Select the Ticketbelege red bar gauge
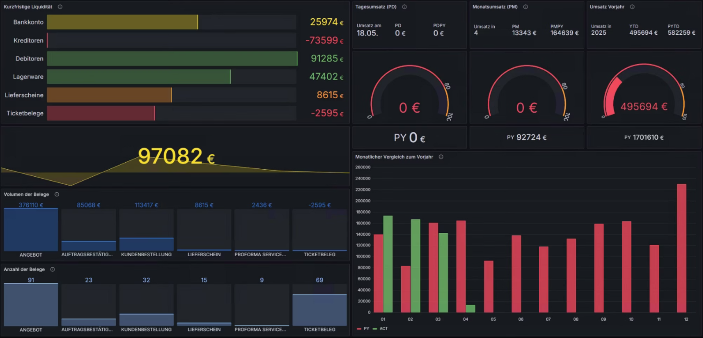 tap(172, 113)
